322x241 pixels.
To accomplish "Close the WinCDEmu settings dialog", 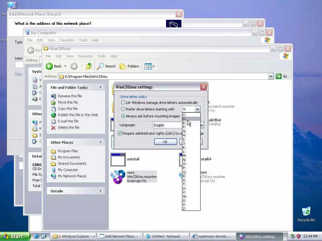I will pyautogui.click(x=203, y=87).
